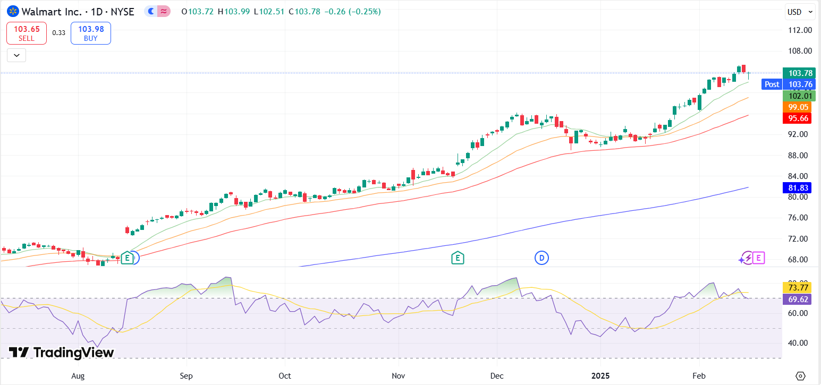Click the 80.00 price axis label

799,197
